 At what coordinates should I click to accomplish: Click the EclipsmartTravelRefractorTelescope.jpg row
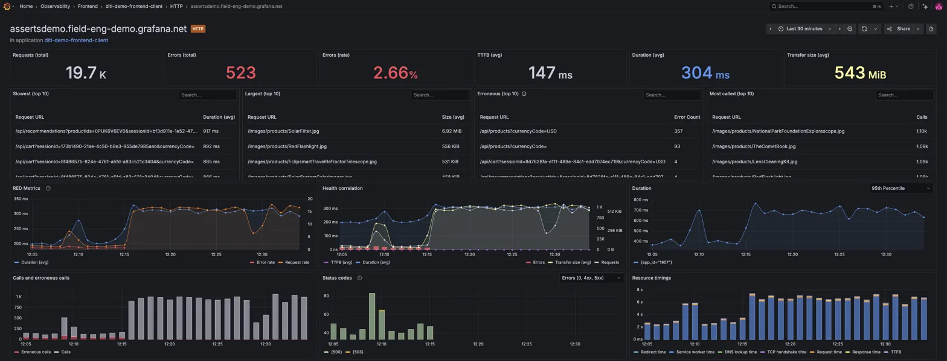click(356, 162)
